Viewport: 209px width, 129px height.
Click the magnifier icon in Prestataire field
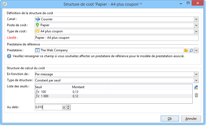191,50
